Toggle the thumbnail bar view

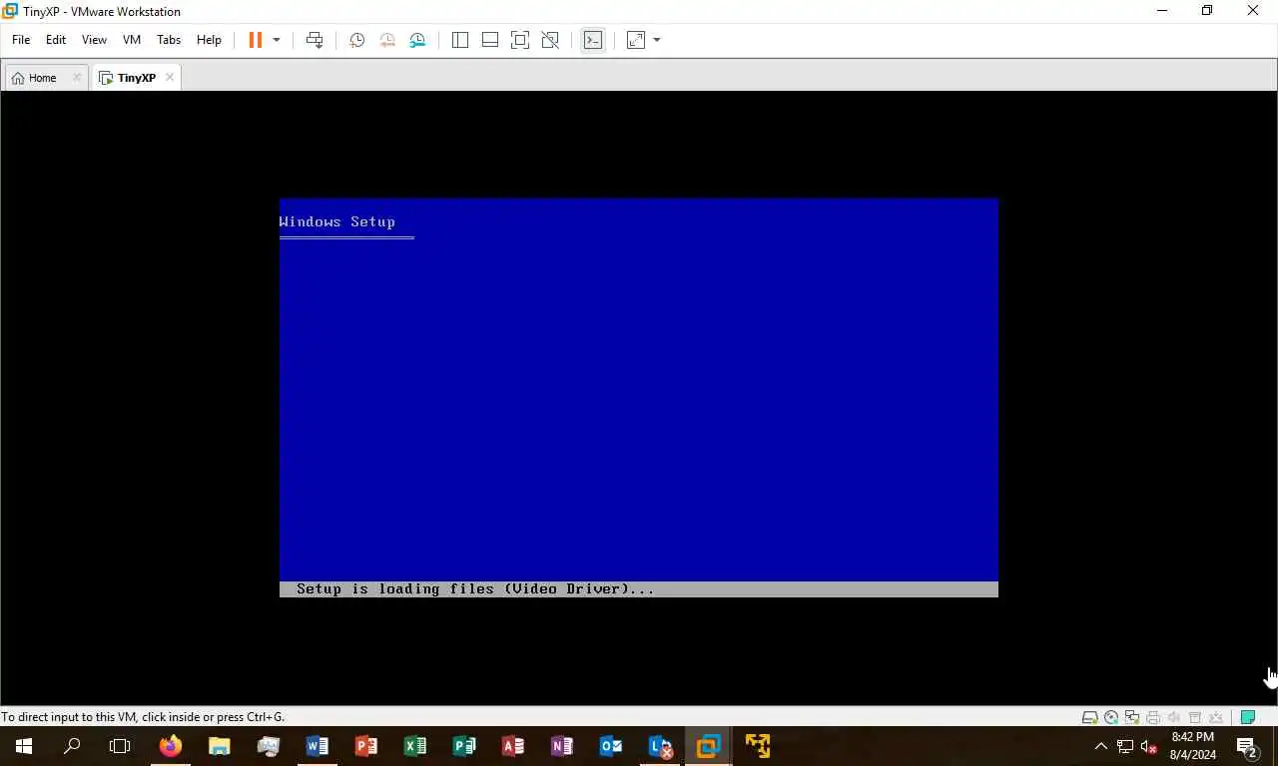[x=490, y=40]
